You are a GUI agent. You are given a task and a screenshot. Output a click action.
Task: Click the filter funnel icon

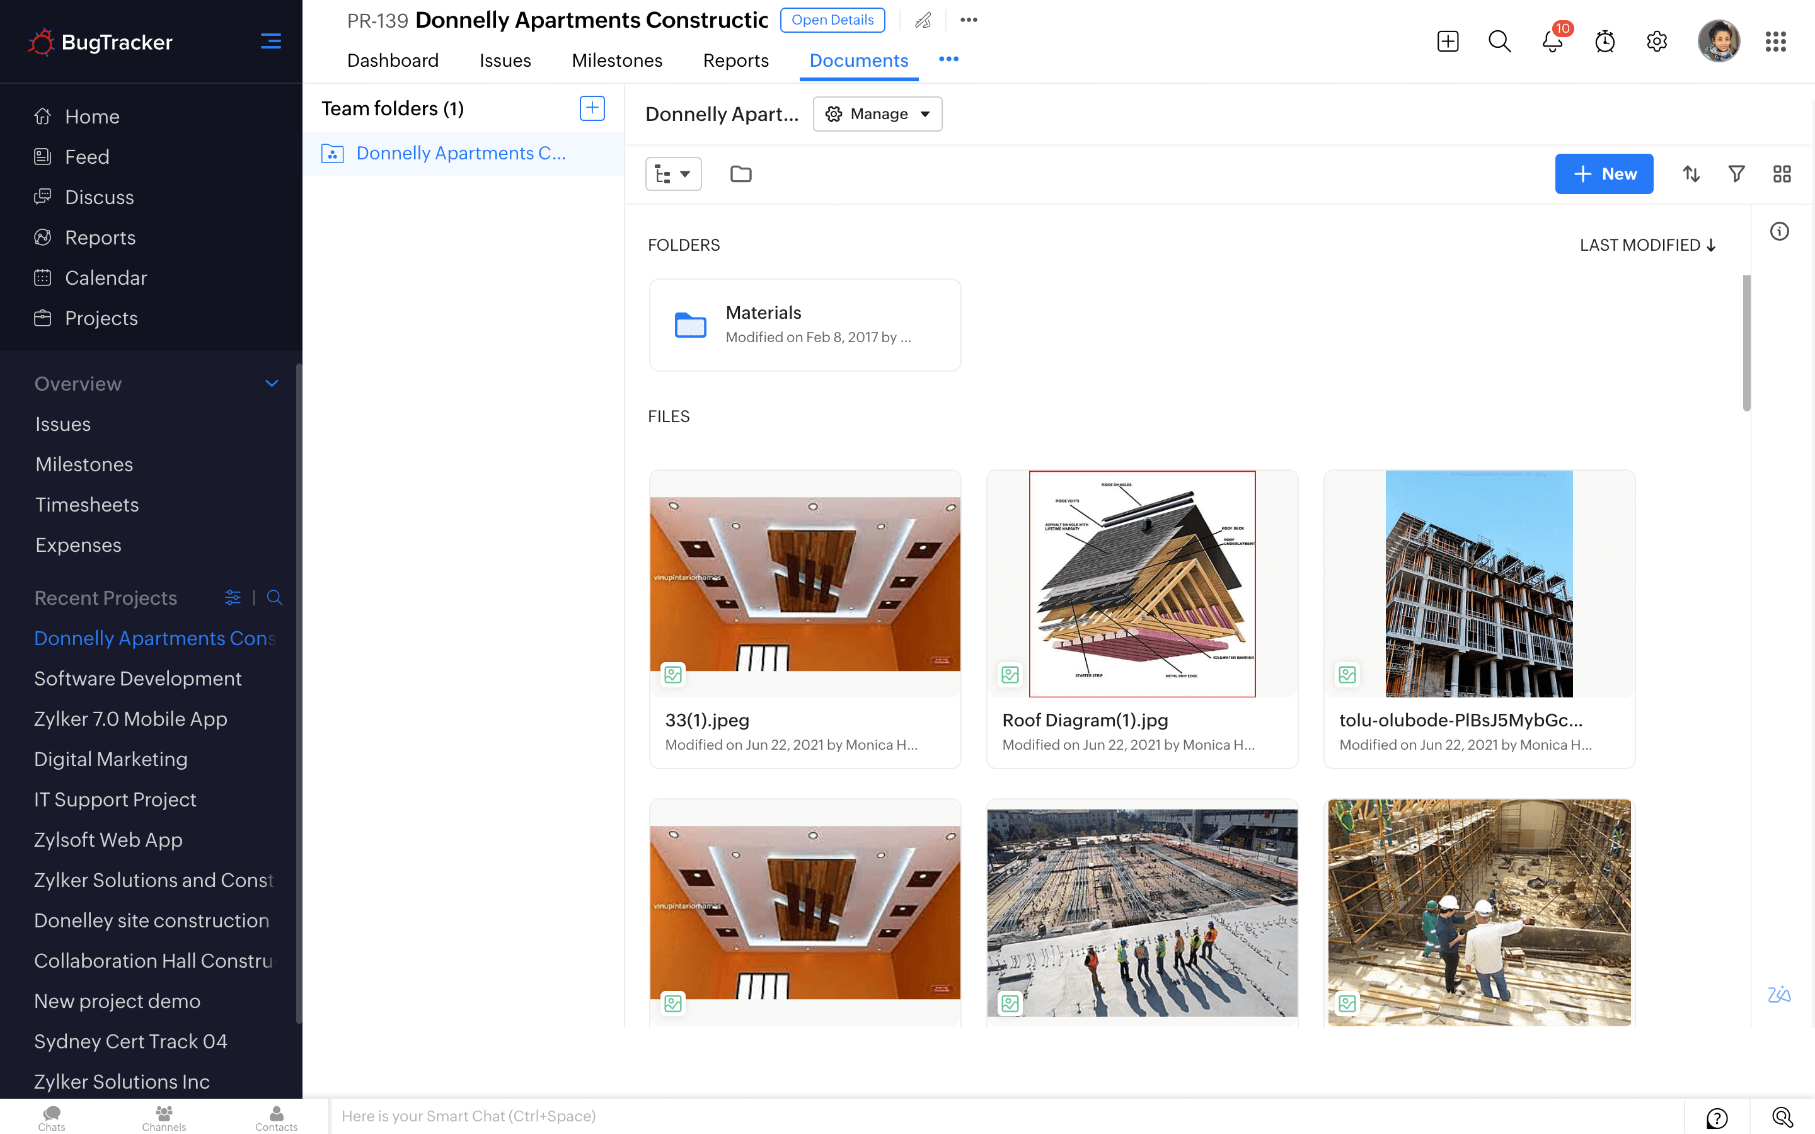pos(1736,174)
